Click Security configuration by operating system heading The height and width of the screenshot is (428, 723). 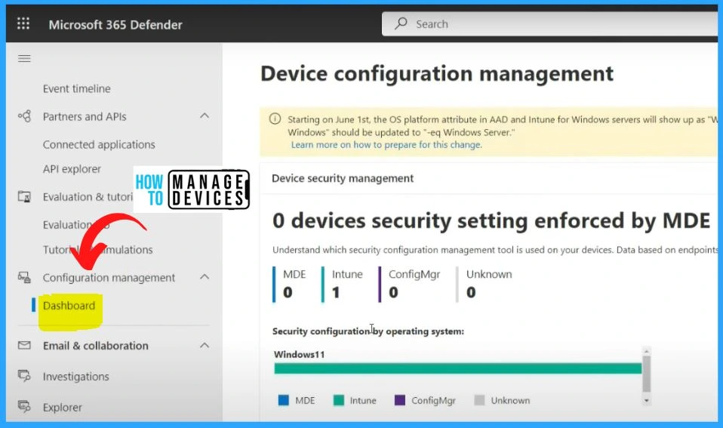pyautogui.click(x=368, y=331)
